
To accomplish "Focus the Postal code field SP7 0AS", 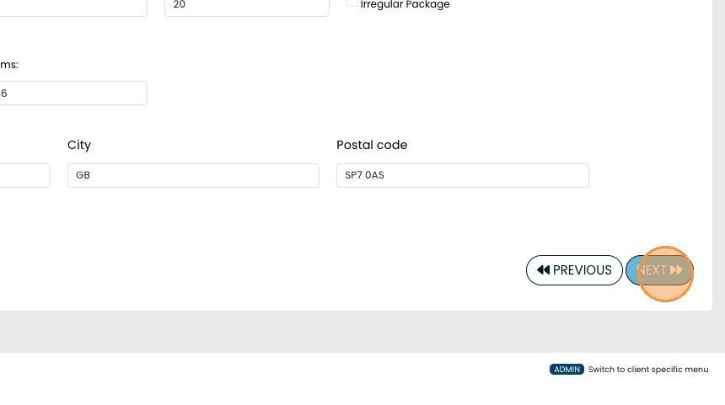I will [x=462, y=175].
